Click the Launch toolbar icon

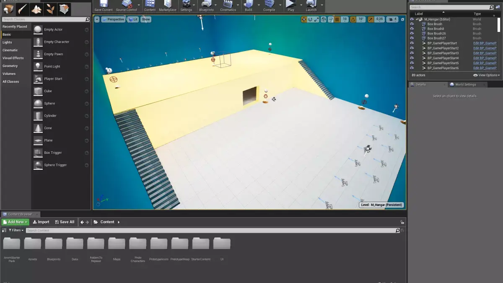[x=311, y=4]
